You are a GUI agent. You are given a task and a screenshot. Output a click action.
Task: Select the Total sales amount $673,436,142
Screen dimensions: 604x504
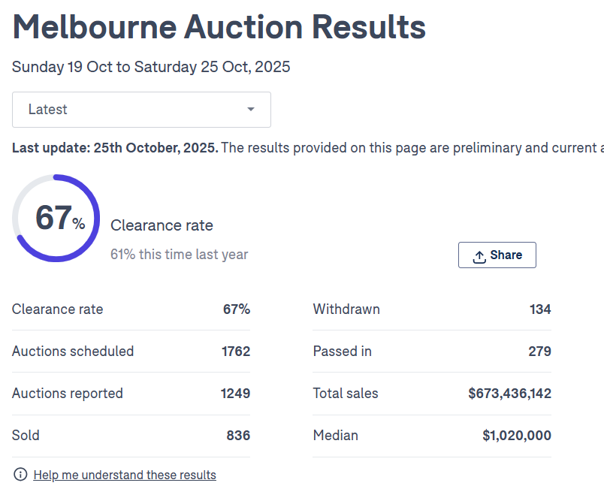[x=509, y=394]
